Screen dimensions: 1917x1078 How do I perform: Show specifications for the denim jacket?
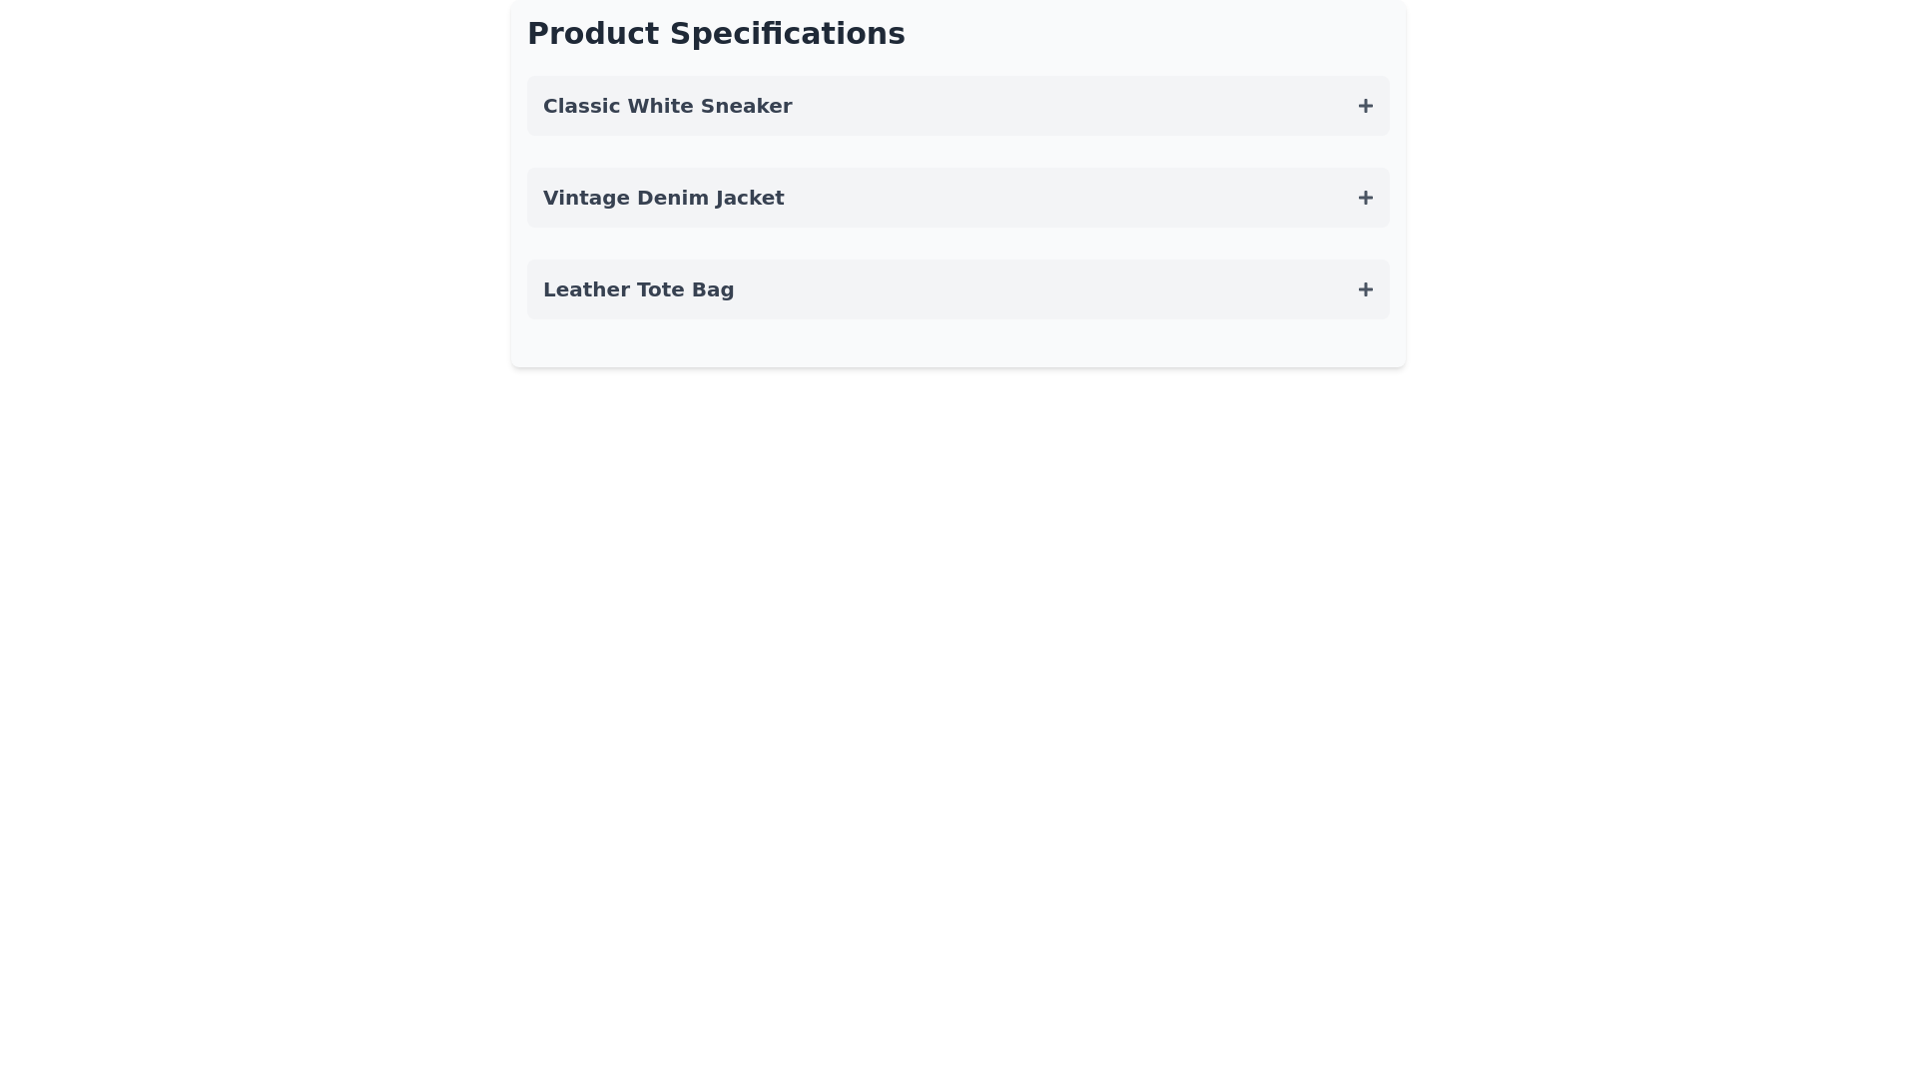tap(958, 198)
